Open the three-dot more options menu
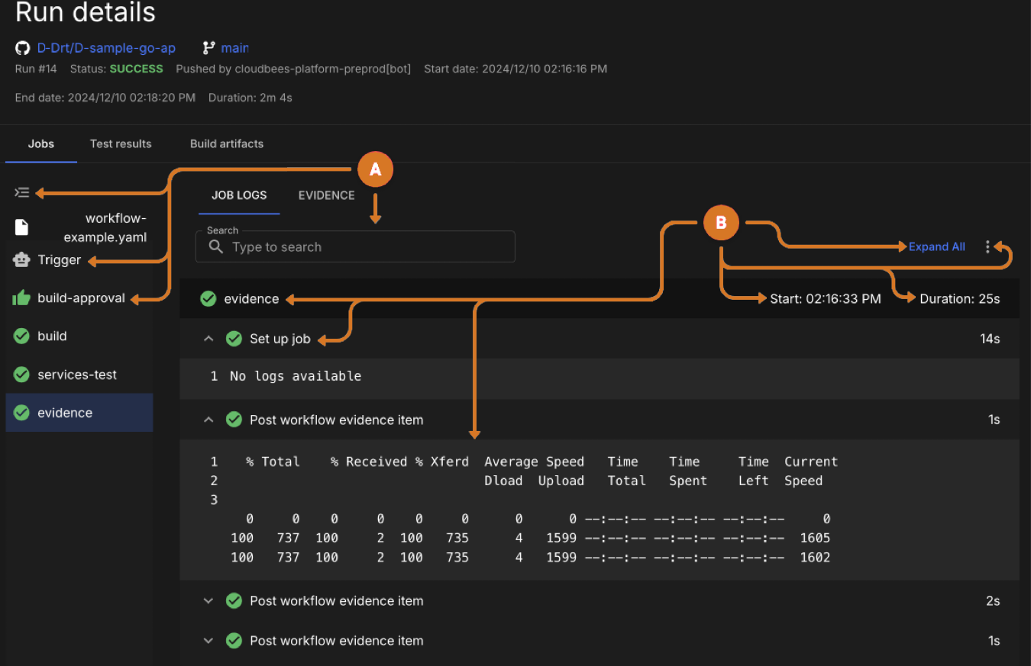This screenshot has width=1031, height=666. 987,247
